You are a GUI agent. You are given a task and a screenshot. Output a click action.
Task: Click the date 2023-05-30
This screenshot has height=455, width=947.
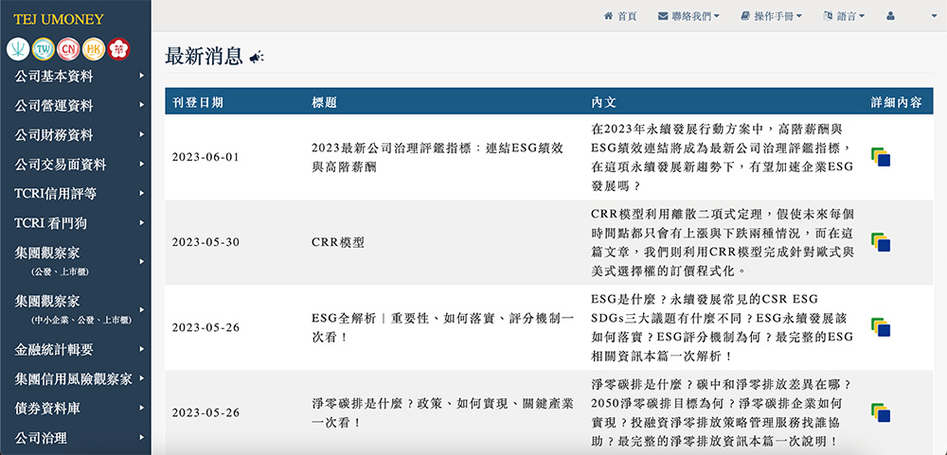(205, 242)
